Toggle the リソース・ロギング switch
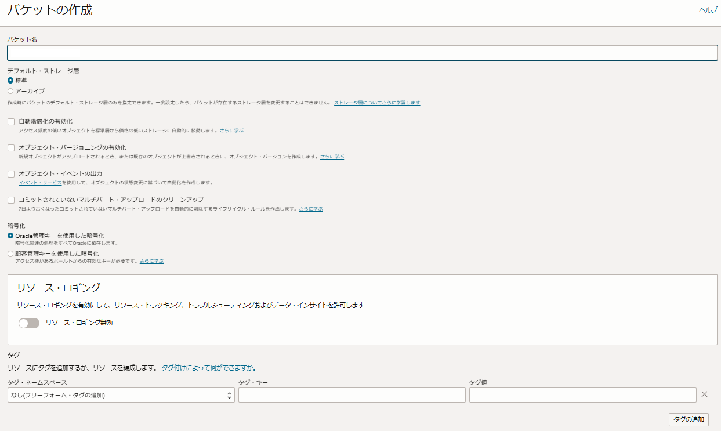Image resolution: width=721 pixels, height=431 pixels. click(29, 323)
